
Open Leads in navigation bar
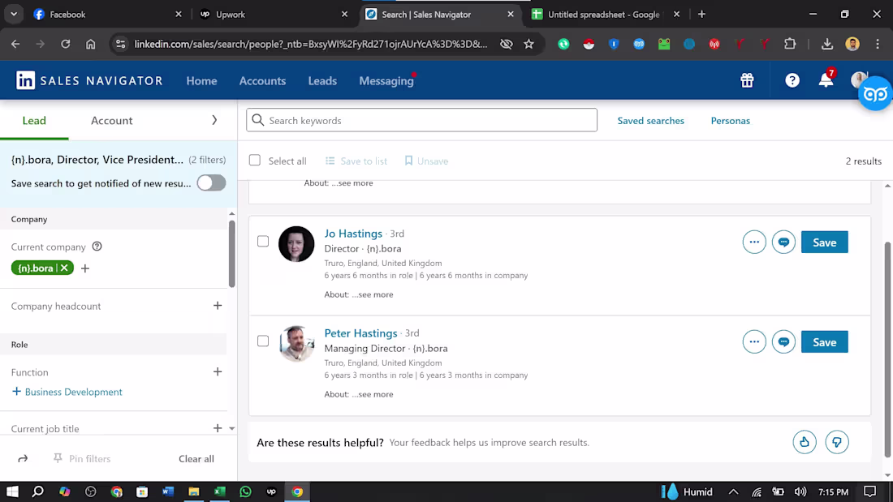(322, 81)
